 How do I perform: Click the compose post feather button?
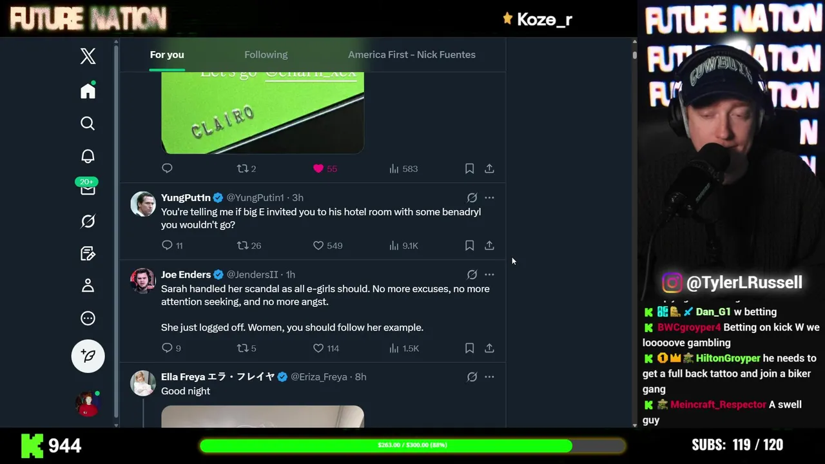pos(88,356)
